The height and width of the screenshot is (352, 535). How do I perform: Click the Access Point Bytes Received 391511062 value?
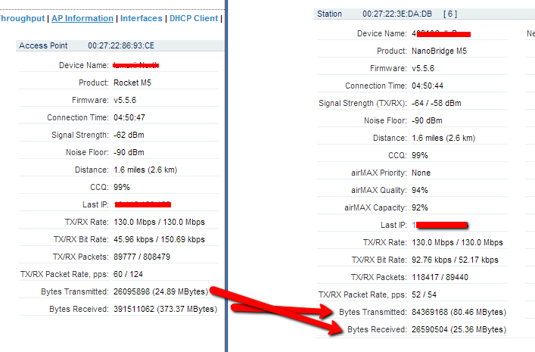pyautogui.click(x=164, y=309)
